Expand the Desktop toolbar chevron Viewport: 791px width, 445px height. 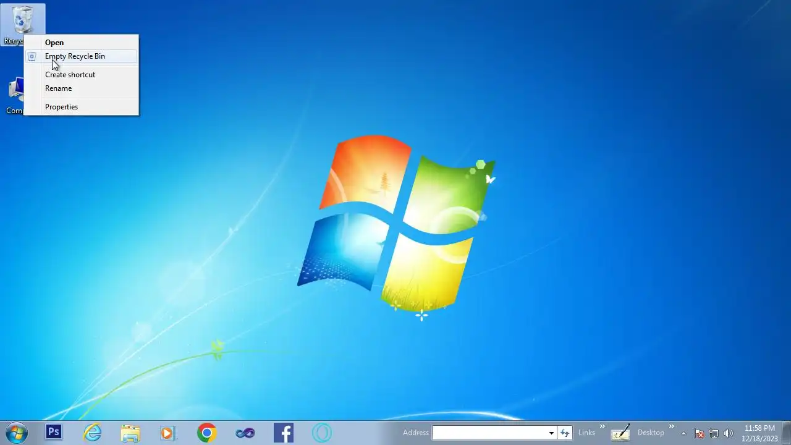pos(672,426)
